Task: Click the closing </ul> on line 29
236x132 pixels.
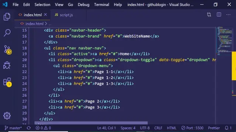Action: point(49,113)
